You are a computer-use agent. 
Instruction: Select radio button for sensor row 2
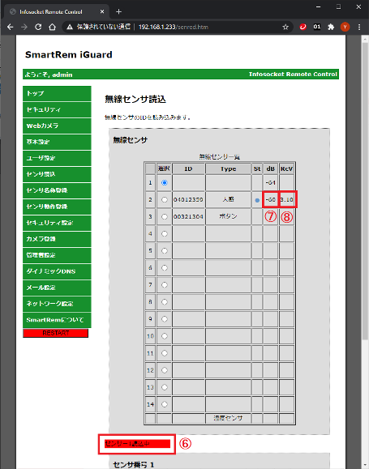pos(165,199)
